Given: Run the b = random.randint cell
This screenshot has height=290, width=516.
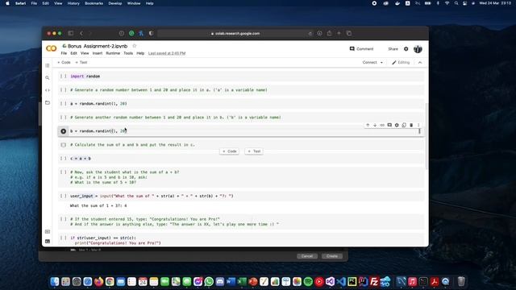Looking at the screenshot, I should pyautogui.click(x=64, y=131).
